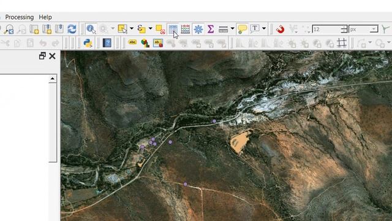Open the Processing menu
The height and width of the screenshot is (221, 392).
[x=20, y=17]
